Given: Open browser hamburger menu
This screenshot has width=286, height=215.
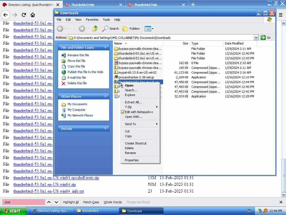Looking at the screenshot, I should coord(281,15).
